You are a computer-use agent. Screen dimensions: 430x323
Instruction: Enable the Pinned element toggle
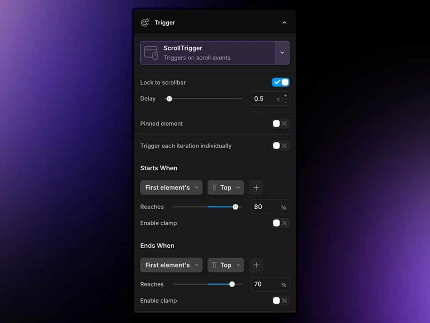[281, 124]
